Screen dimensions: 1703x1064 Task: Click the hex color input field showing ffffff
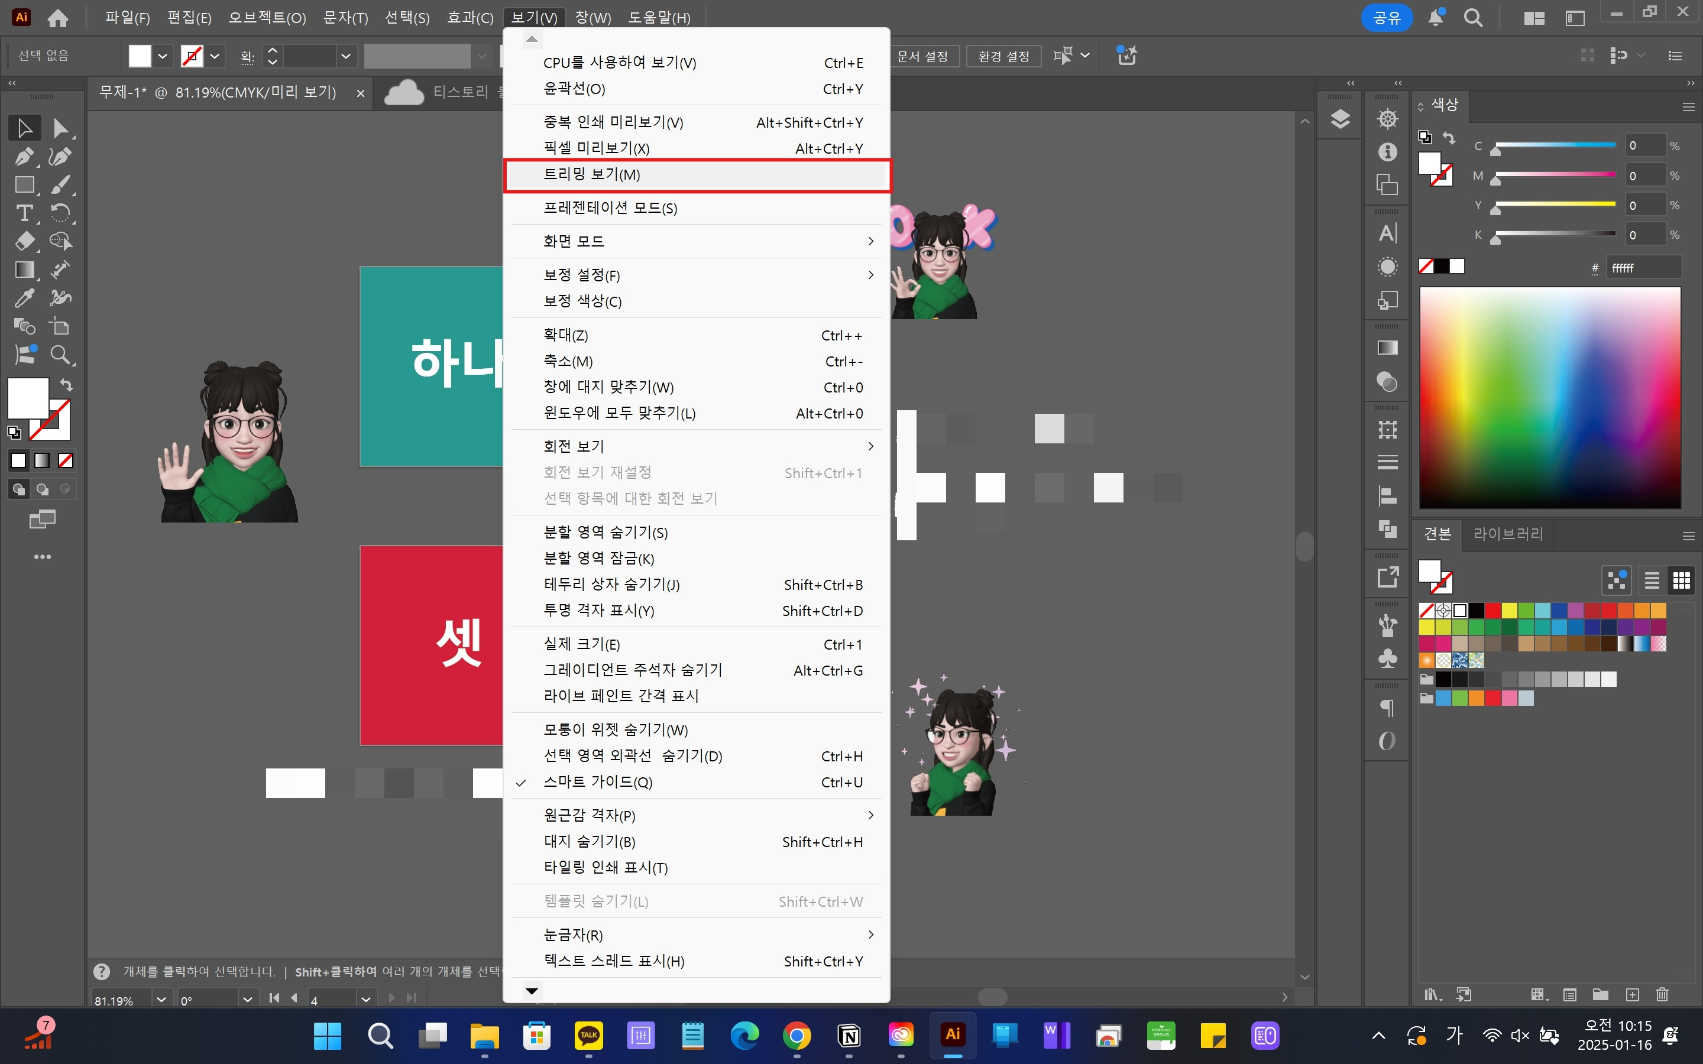(1645, 267)
